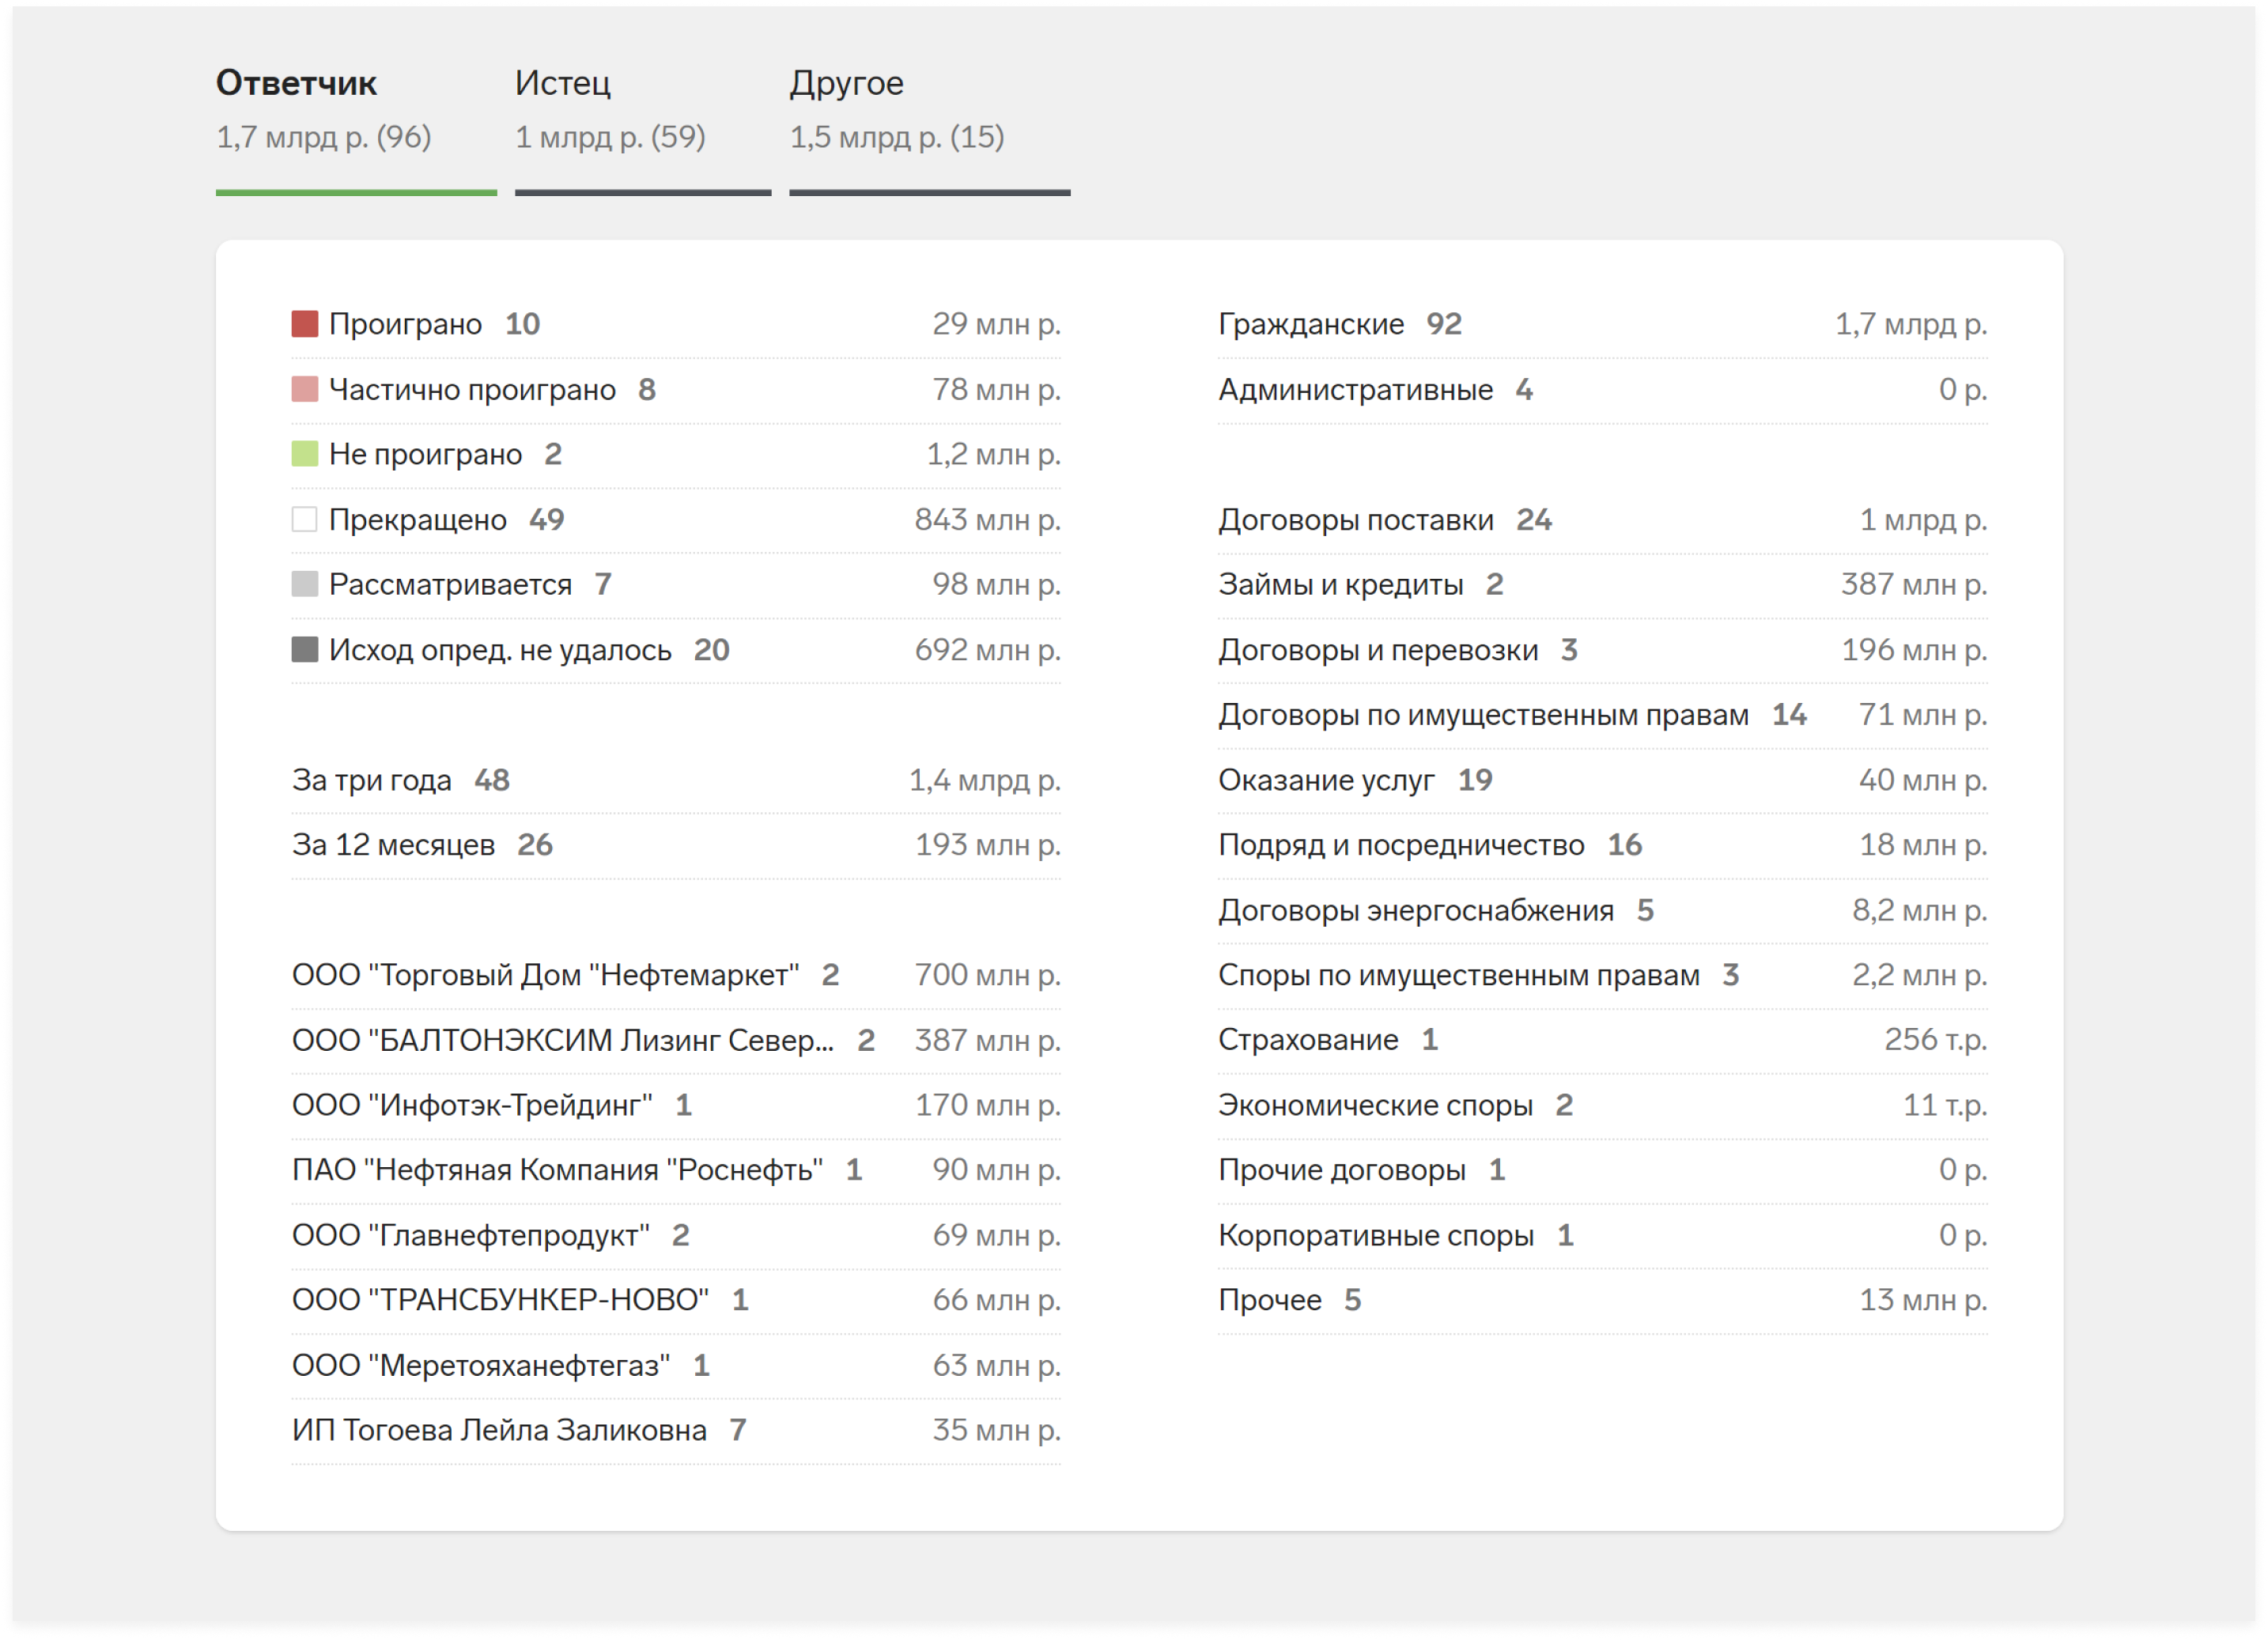Viewport: 2268px width, 1640px height.
Task: Click the 256 т.р. amount
Action: [1935, 1040]
